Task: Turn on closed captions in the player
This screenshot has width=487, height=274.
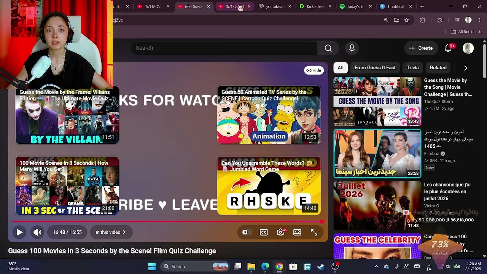Action: (264, 232)
